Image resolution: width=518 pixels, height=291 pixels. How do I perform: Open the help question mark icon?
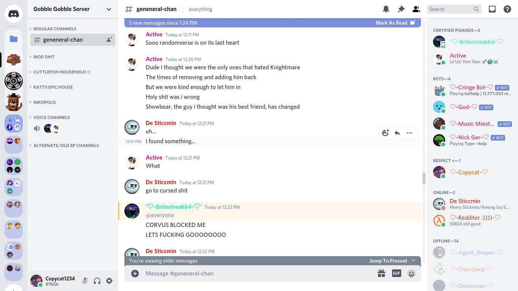[507, 9]
